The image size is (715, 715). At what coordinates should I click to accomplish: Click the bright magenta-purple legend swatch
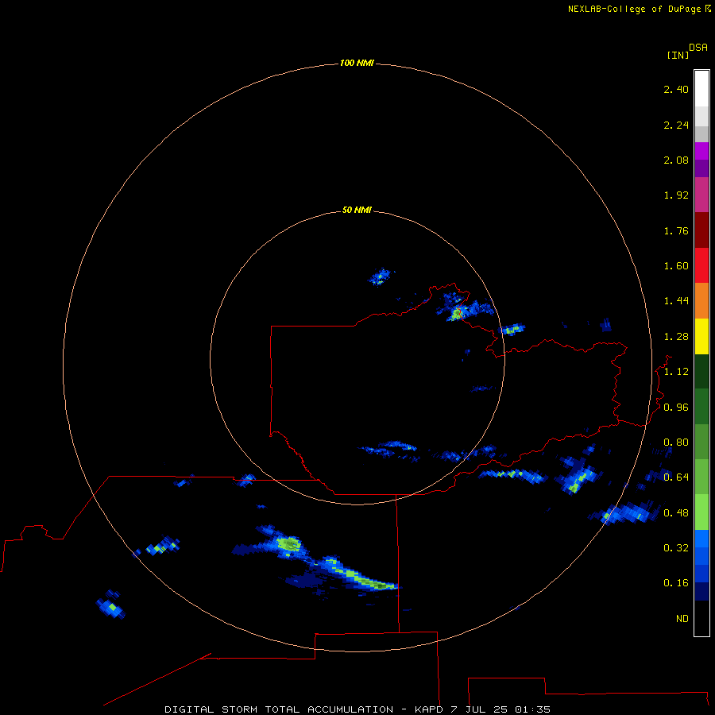tap(701, 152)
